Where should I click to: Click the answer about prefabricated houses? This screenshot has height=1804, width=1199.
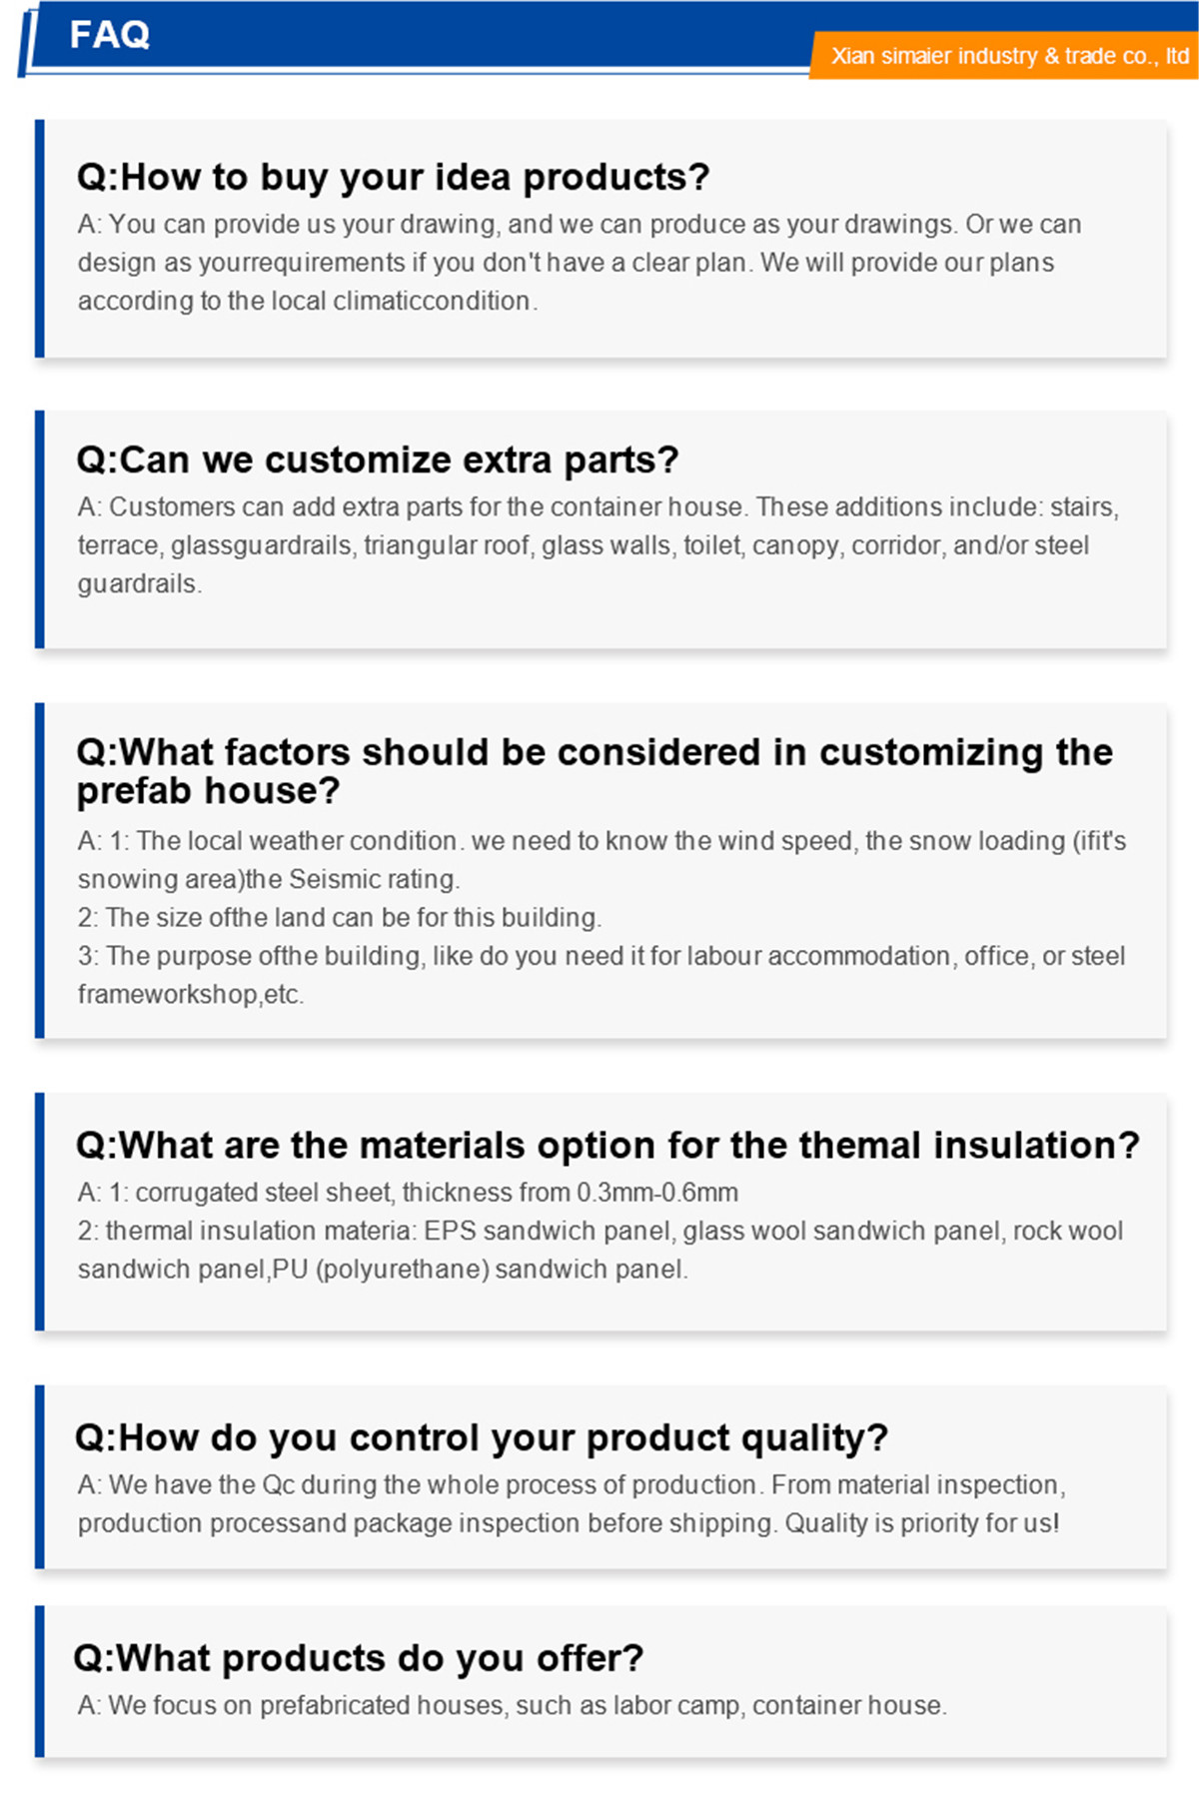click(x=512, y=1705)
